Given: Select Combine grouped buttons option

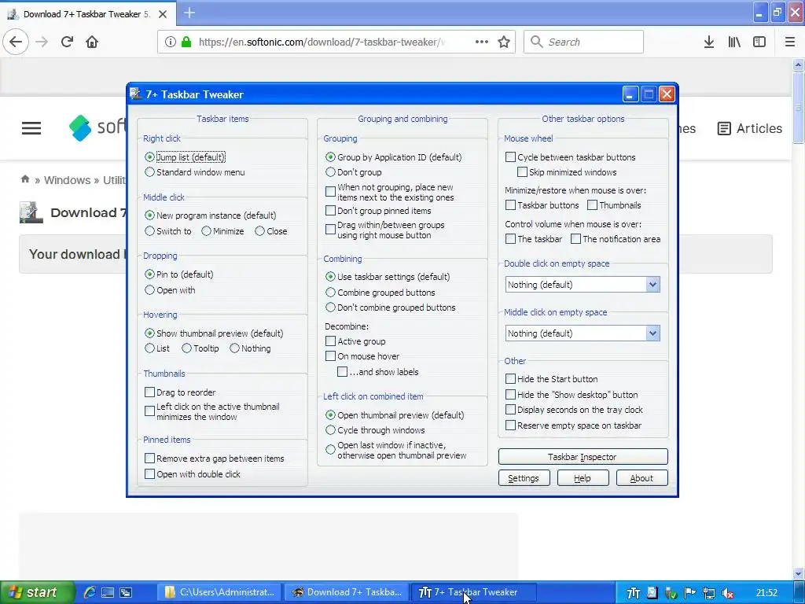Looking at the screenshot, I should (330, 293).
